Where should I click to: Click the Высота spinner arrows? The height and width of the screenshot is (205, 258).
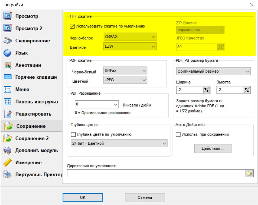[x=247, y=90]
